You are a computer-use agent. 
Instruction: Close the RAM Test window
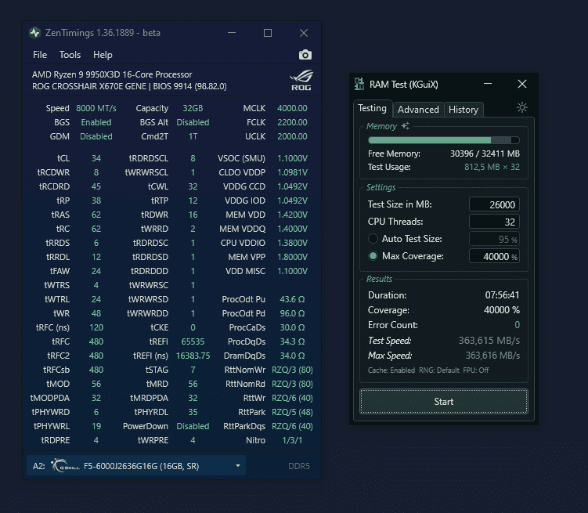[x=522, y=84]
